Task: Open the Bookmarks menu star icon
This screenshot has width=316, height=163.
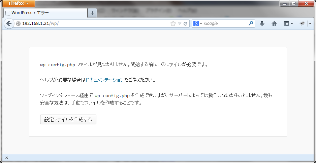Action: tap(288, 24)
